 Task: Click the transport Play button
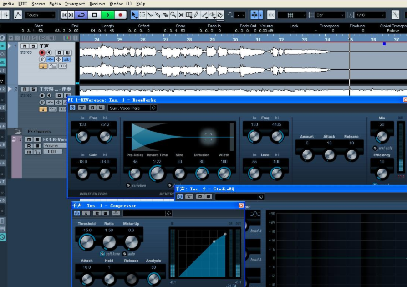(x=107, y=15)
